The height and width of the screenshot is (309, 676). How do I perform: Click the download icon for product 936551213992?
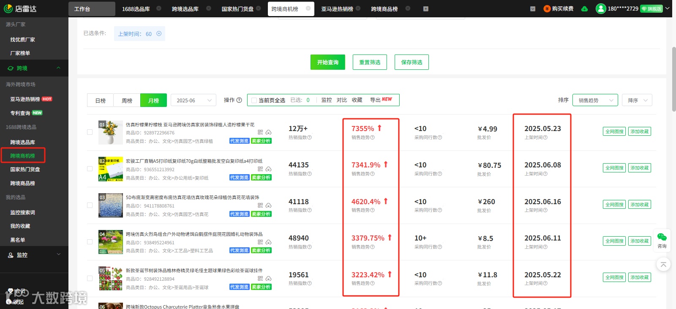(x=268, y=169)
